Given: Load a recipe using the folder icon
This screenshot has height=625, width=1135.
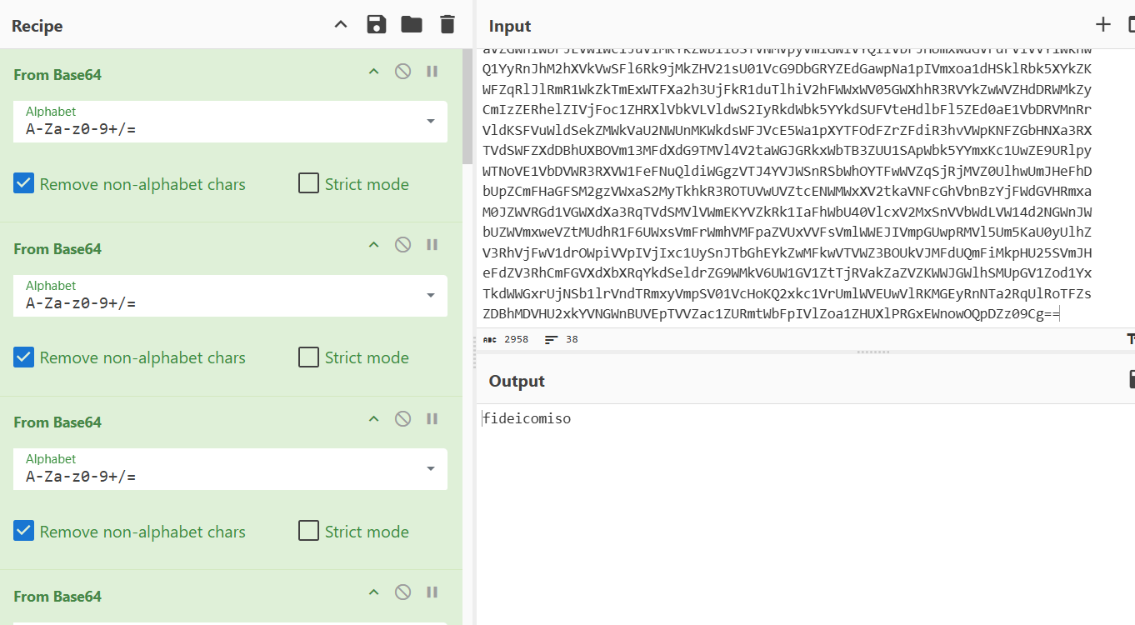Looking at the screenshot, I should coord(412,25).
